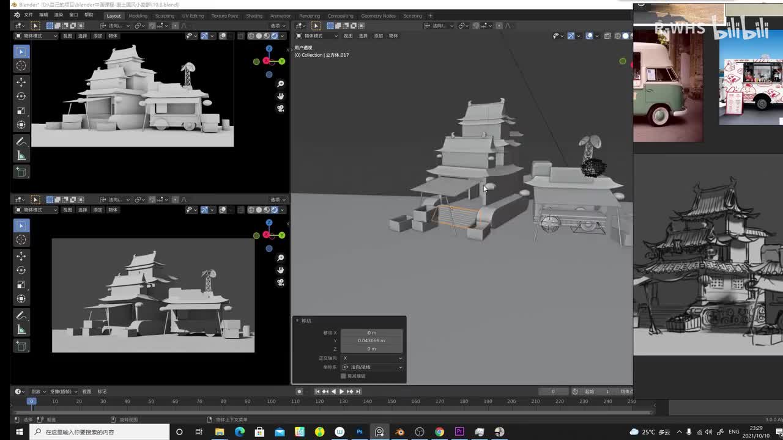
Task: Select the Move tool in top-left viewport
Action: [x=21, y=82]
